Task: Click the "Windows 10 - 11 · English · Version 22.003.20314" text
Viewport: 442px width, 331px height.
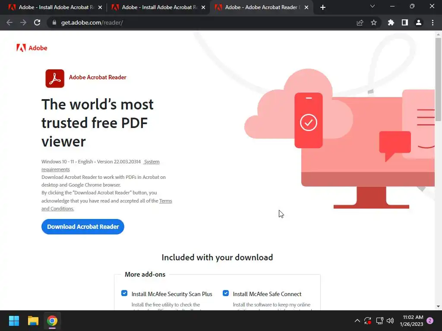Action: (91, 162)
